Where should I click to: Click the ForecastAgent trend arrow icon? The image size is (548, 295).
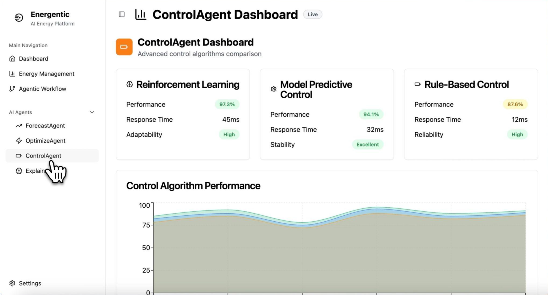(x=19, y=126)
